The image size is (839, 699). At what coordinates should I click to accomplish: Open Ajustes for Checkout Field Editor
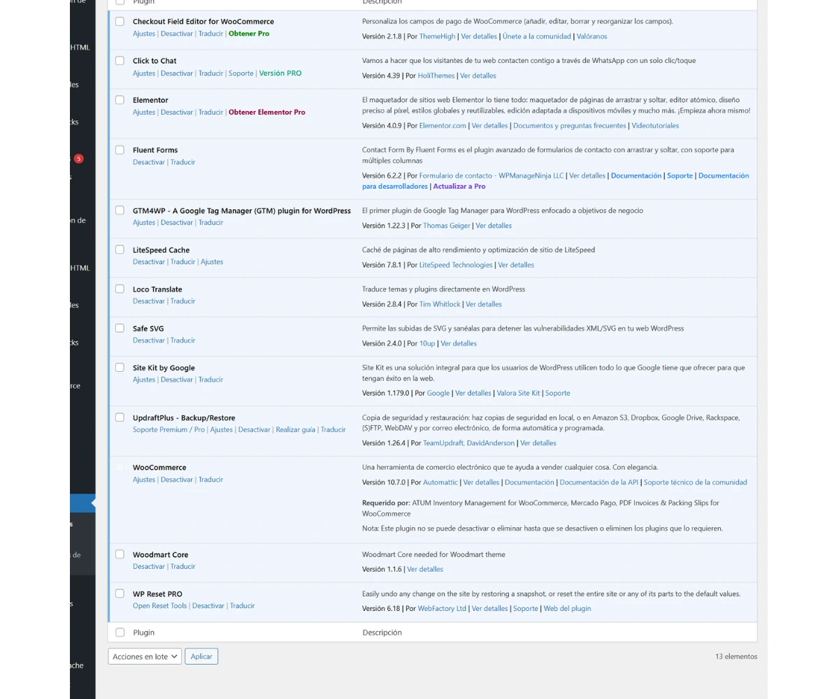coord(144,34)
